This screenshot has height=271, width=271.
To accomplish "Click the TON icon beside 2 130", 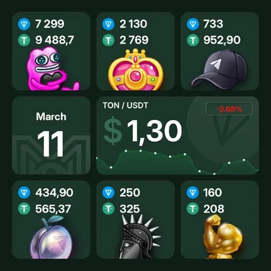I will [x=108, y=24].
